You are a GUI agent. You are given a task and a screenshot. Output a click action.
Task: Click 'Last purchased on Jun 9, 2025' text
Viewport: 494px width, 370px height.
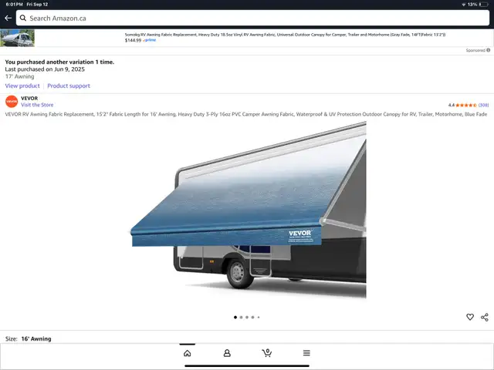point(45,69)
